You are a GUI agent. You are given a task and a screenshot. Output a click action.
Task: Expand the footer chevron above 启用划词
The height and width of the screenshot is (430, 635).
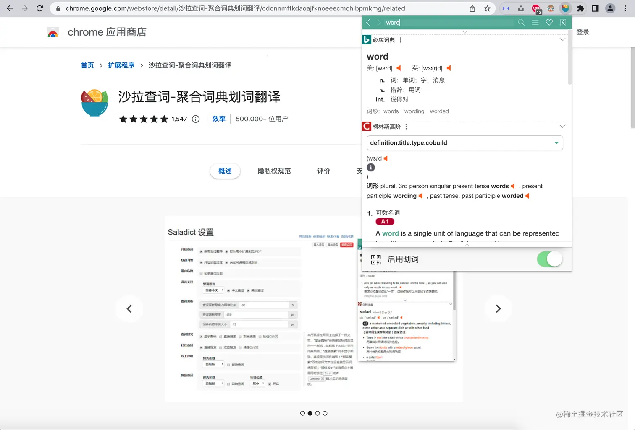[467, 245]
